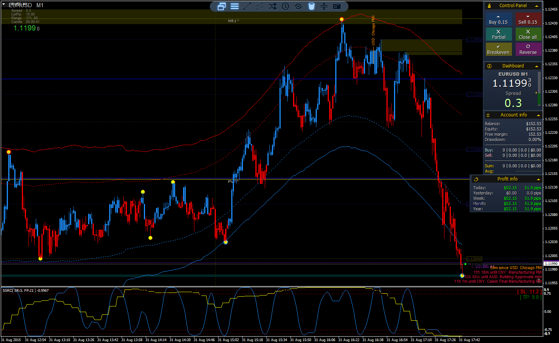This screenshot has width=559, height=343.
Task: Click the yellow fractal marker at the chart high
Action: 342,19
